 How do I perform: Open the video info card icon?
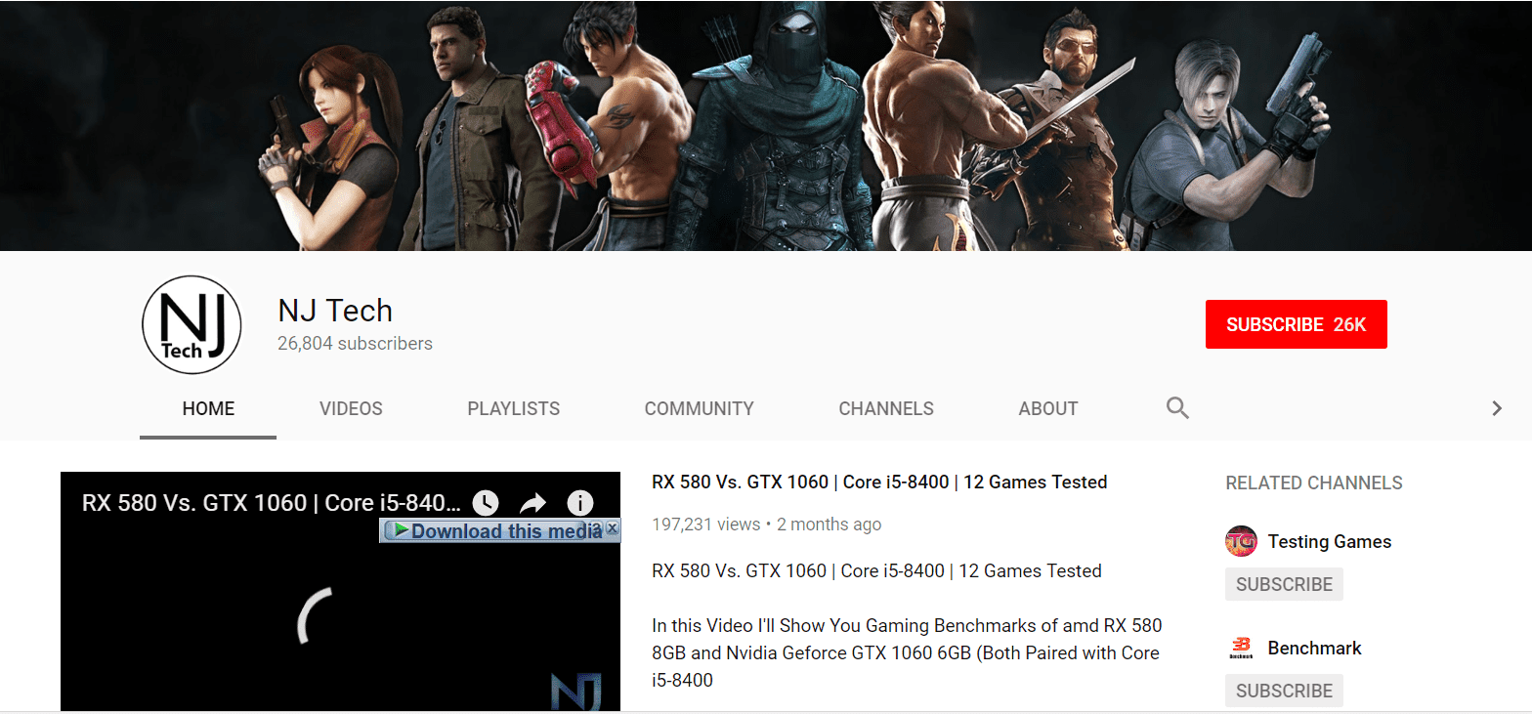[580, 503]
